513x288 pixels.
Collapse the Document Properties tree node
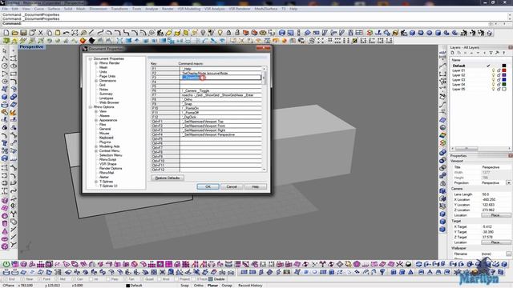[91, 58]
